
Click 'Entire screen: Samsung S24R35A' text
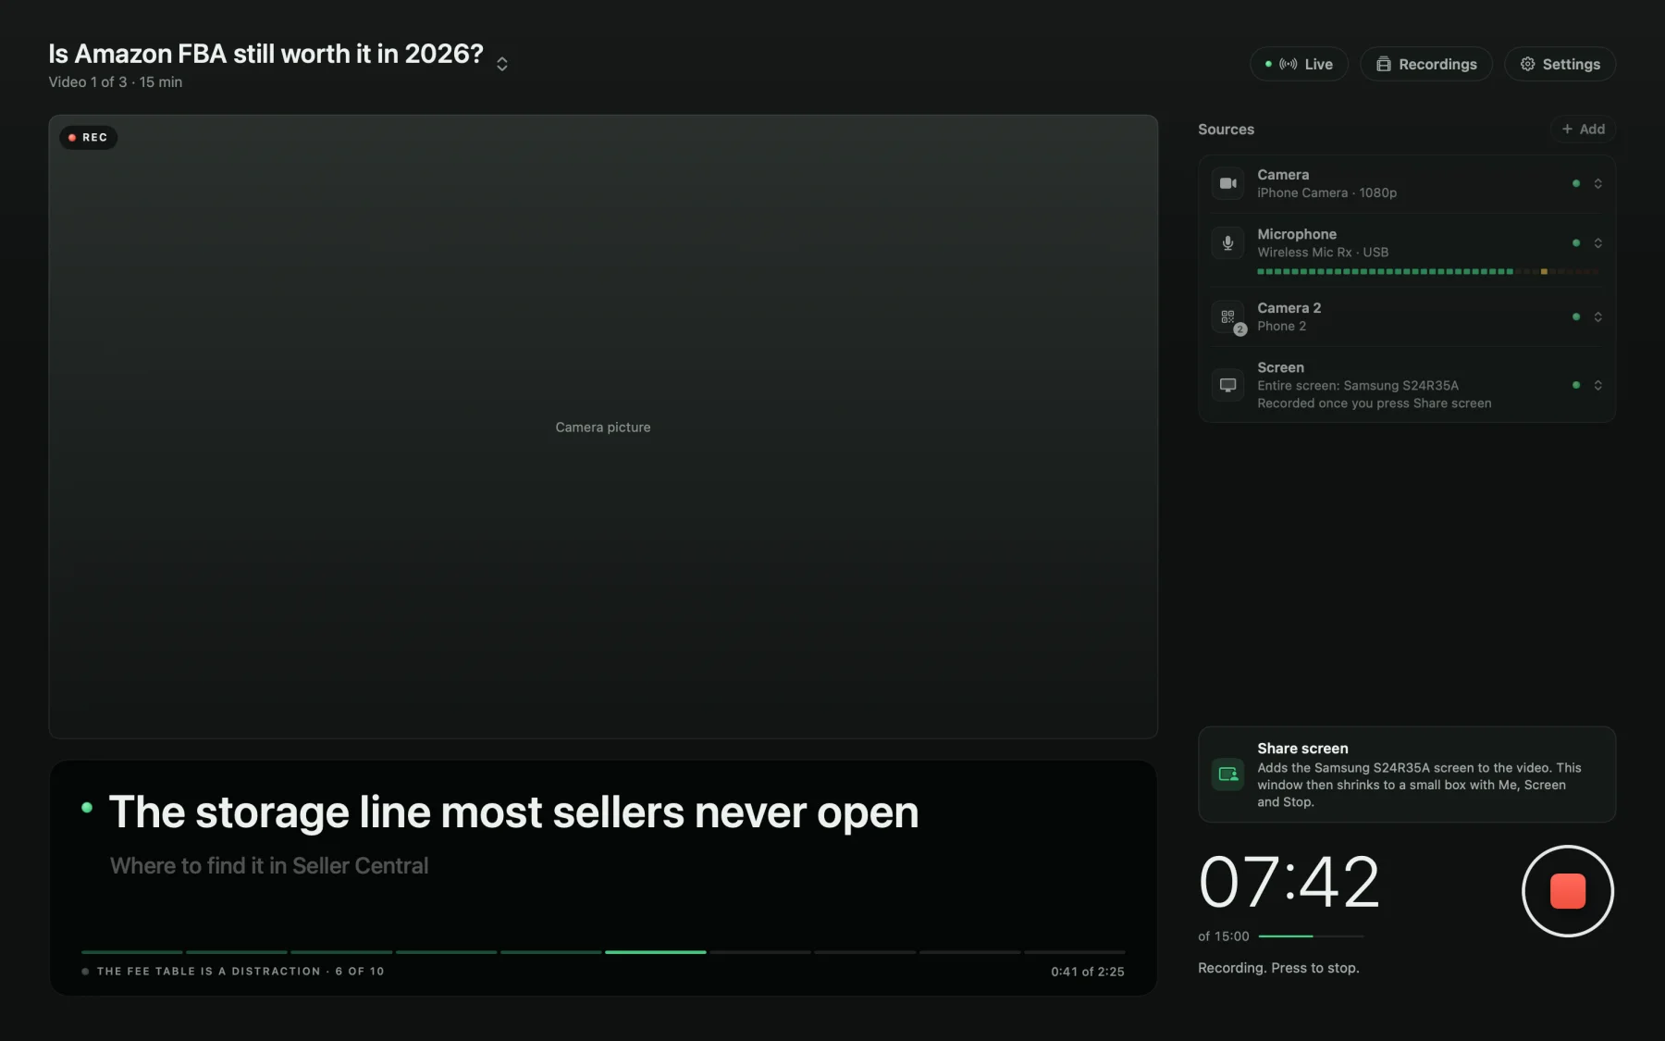(1358, 386)
